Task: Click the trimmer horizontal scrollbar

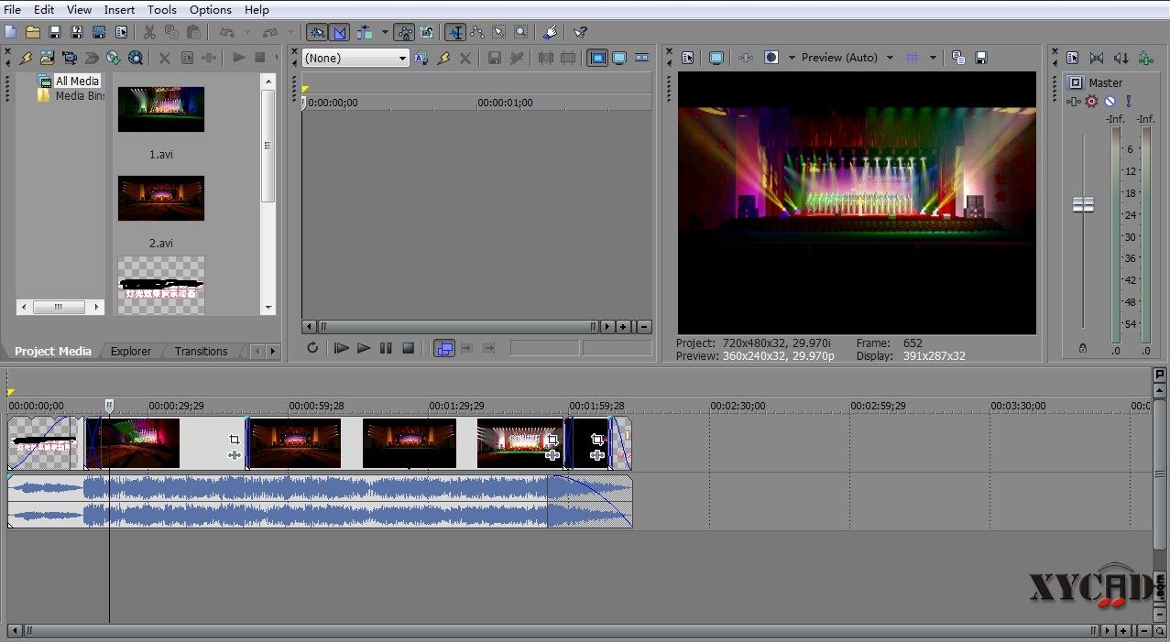Action: (x=459, y=326)
